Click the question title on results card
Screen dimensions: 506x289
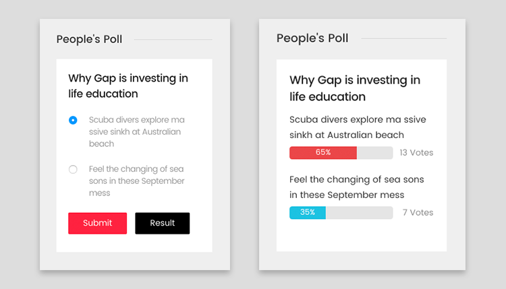tap(355, 88)
